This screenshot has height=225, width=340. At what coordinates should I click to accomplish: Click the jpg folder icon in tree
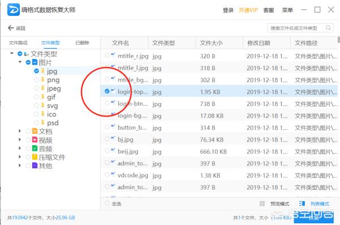[x=43, y=71]
